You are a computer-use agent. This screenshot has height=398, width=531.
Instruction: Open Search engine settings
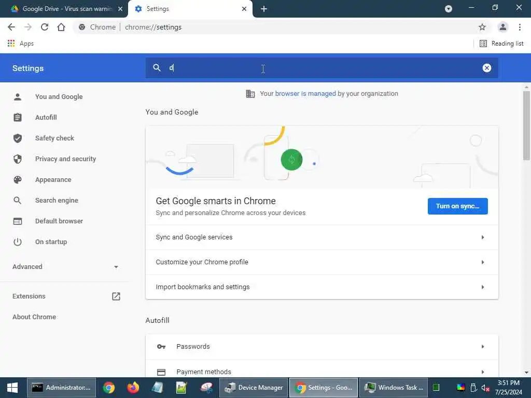click(x=57, y=201)
